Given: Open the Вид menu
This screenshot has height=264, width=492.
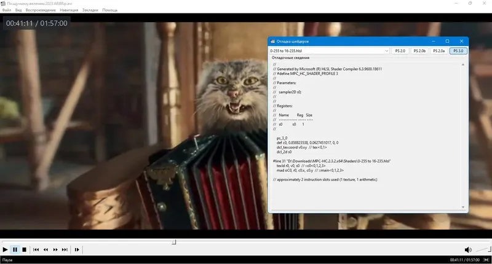Looking at the screenshot, I should coord(18,10).
